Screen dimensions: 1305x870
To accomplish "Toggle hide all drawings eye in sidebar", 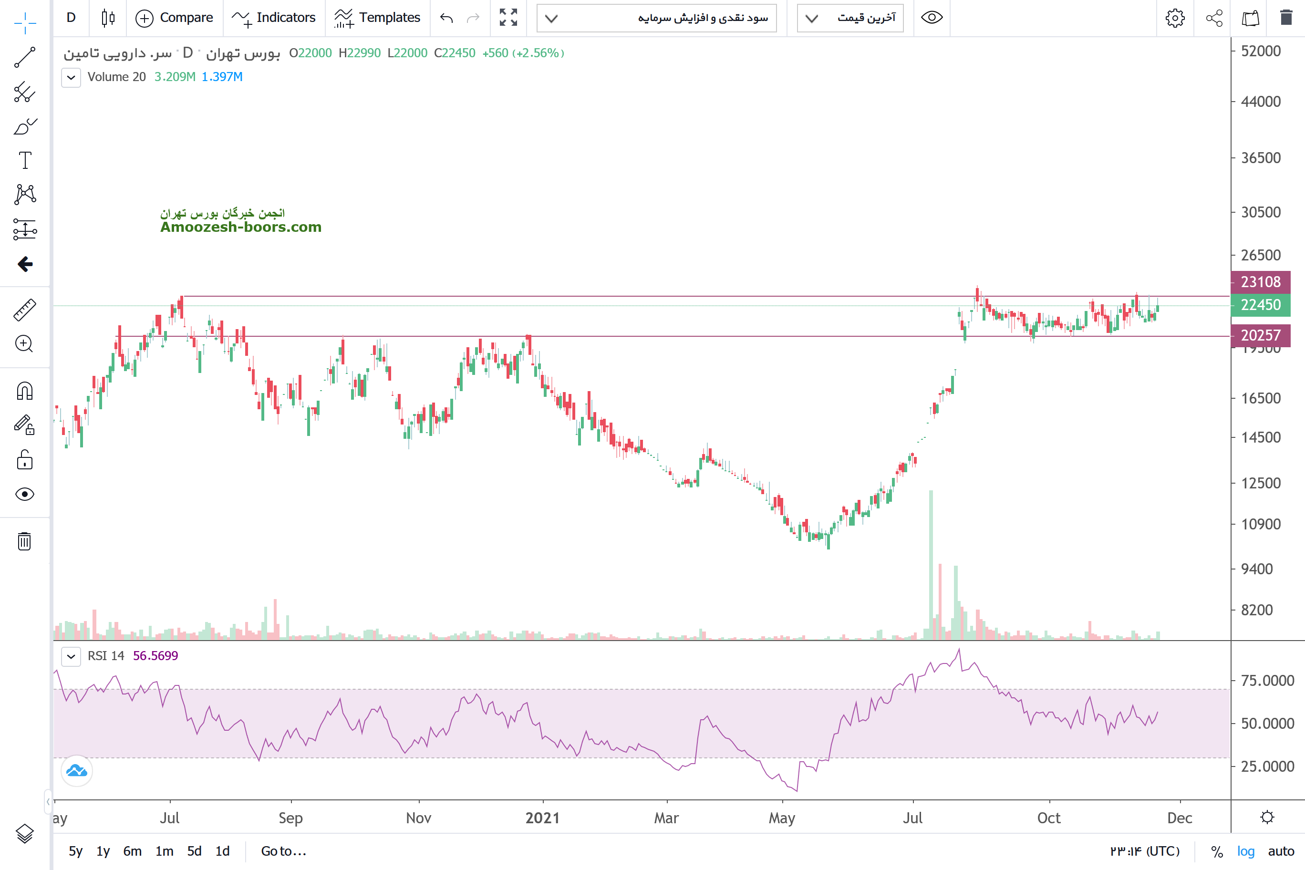I will tap(24, 494).
